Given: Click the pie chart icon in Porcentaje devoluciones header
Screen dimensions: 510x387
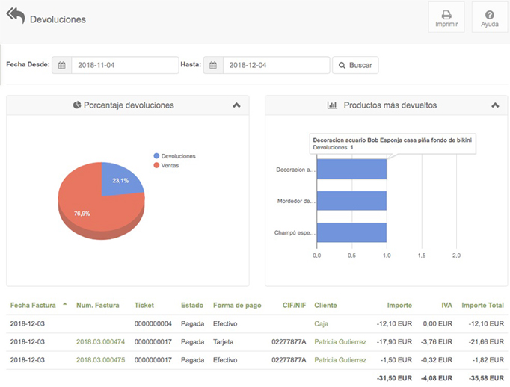Looking at the screenshot, I should pos(77,105).
